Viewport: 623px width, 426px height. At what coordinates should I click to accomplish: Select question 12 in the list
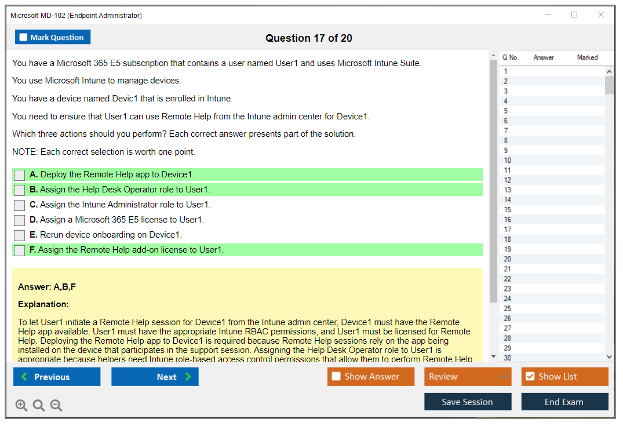pos(552,180)
